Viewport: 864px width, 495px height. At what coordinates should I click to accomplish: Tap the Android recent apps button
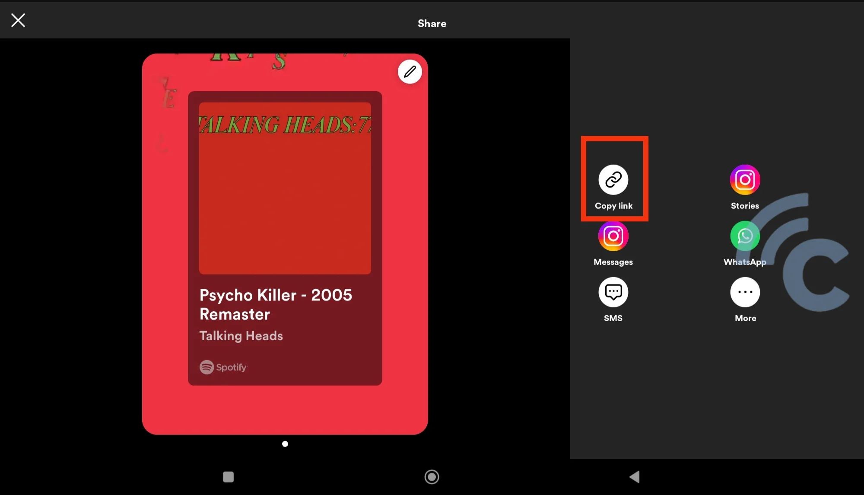click(229, 477)
